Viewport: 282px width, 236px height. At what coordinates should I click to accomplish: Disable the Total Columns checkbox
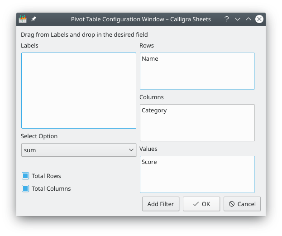(26, 188)
